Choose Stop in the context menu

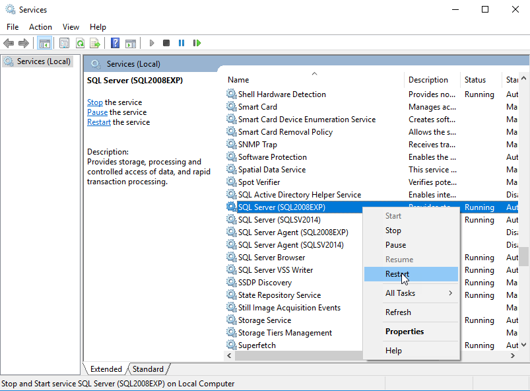pyautogui.click(x=411, y=231)
